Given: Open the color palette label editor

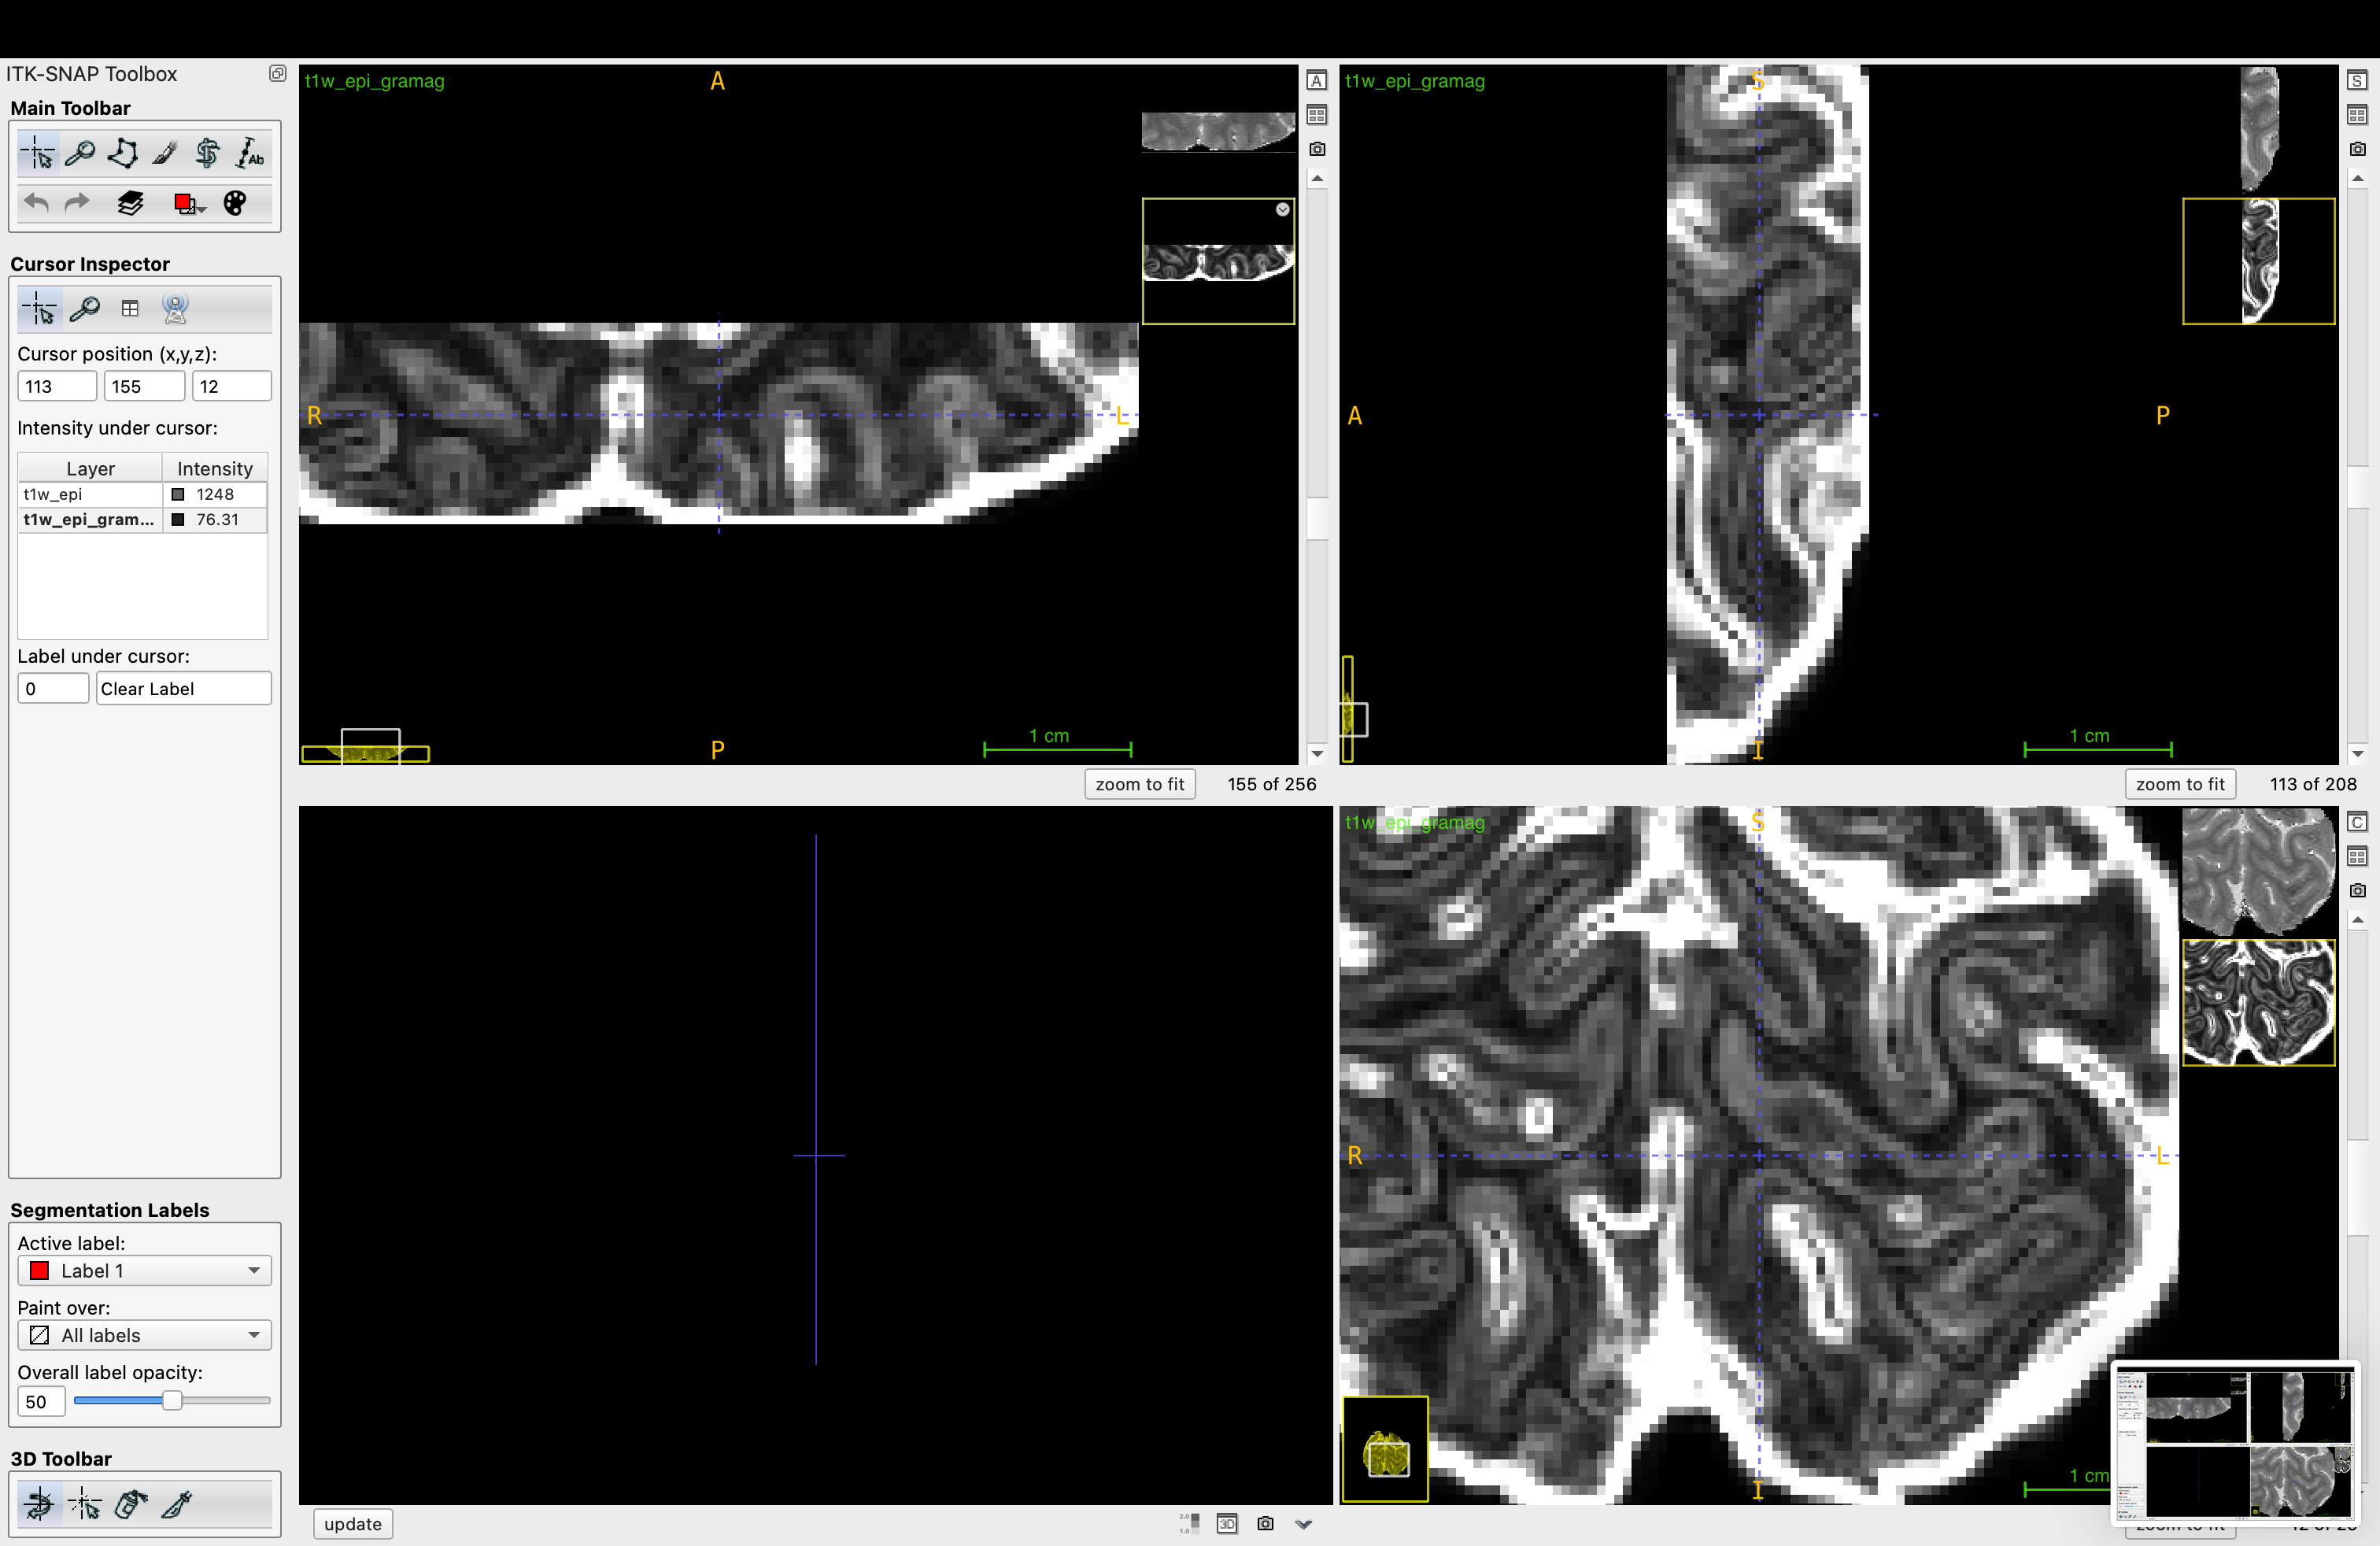Looking at the screenshot, I should (234, 204).
